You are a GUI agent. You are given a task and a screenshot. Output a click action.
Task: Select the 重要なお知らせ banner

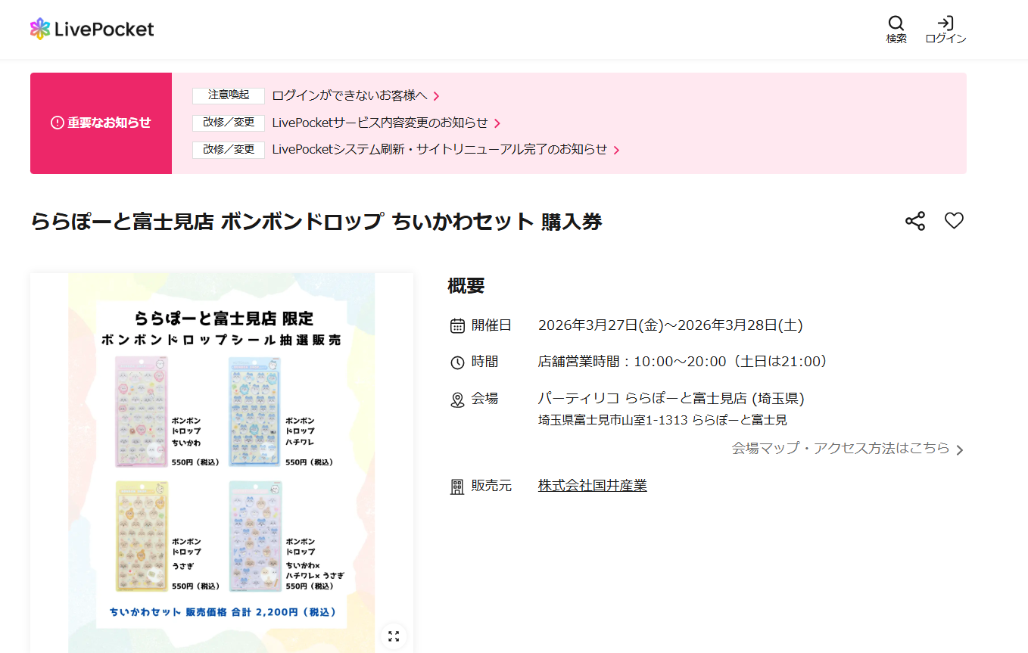tap(101, 123)
